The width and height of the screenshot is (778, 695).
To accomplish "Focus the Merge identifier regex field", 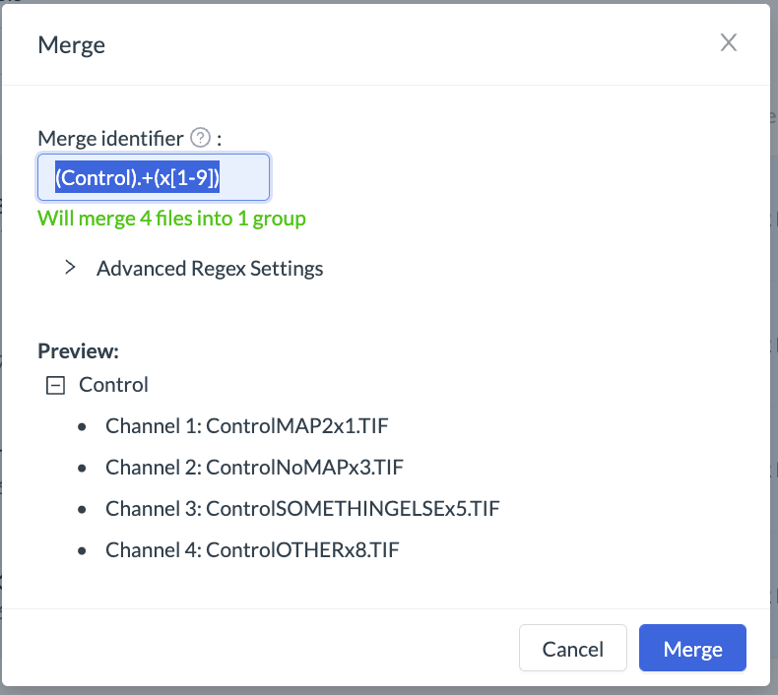I will tap(154, 177).
